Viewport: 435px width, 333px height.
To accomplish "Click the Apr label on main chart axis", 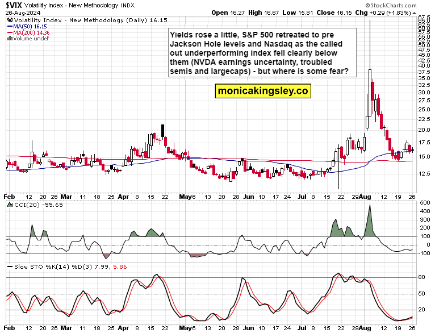I will pos(123,195).
